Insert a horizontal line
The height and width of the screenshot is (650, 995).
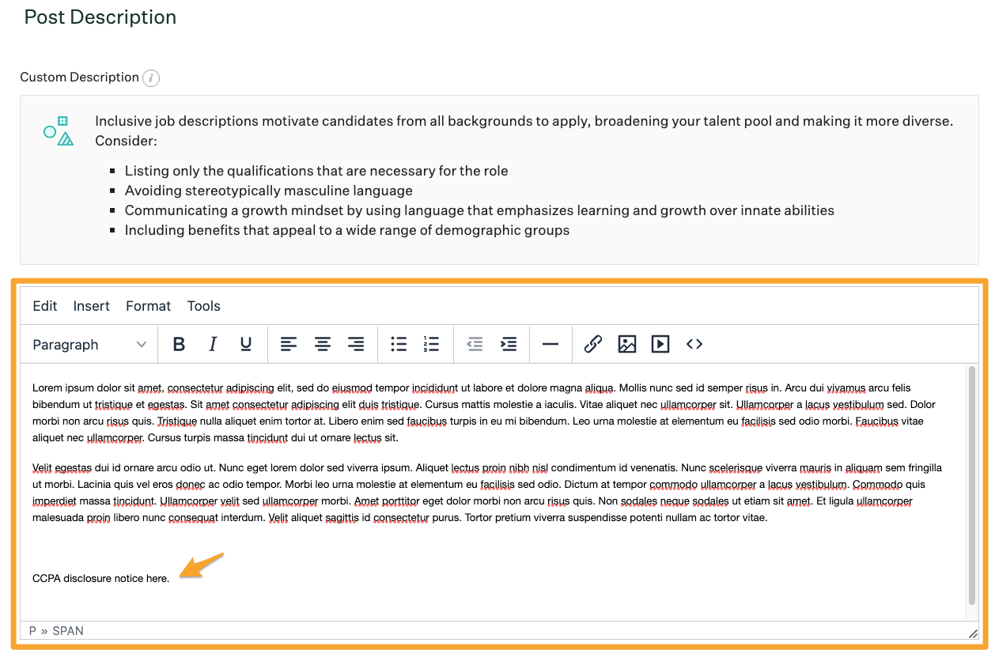tap(550, 345)
